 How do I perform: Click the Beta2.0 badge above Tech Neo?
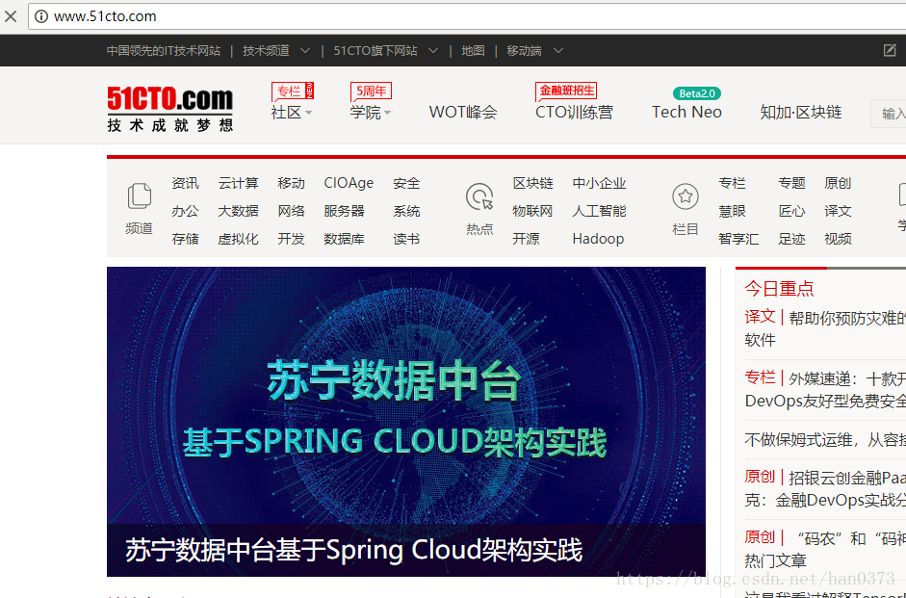tap(697, 93)
